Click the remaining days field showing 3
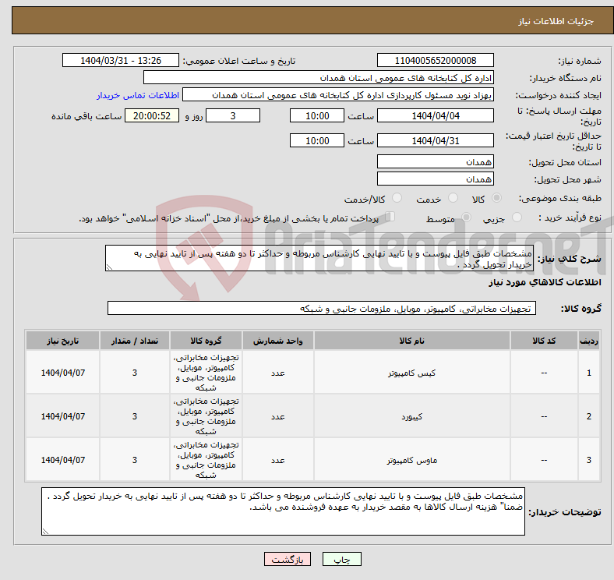Viewport: 614px width, 580px height. [x=233, y=115]
